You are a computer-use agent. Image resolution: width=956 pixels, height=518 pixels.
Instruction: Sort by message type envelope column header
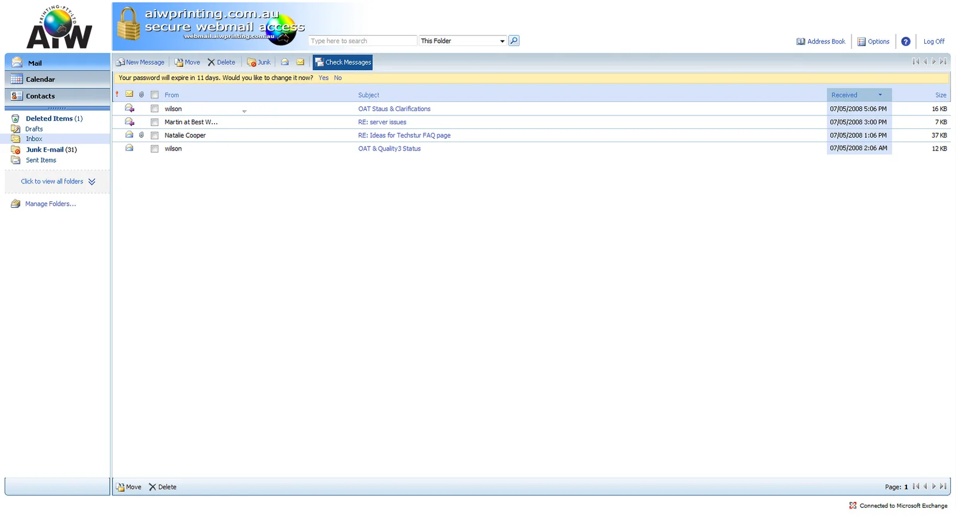pyautogui.click(x=129, y=94)
